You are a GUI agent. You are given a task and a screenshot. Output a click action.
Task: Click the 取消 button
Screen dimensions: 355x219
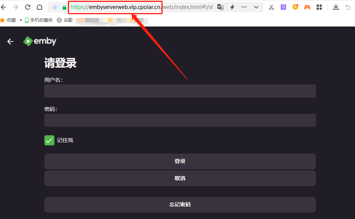[180, 178]
